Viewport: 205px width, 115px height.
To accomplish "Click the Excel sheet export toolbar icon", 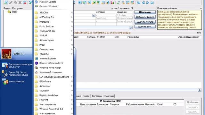I will (x=85, y=3).
